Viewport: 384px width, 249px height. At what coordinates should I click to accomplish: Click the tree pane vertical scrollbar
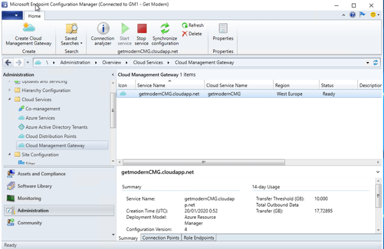[x=113, y=110]
